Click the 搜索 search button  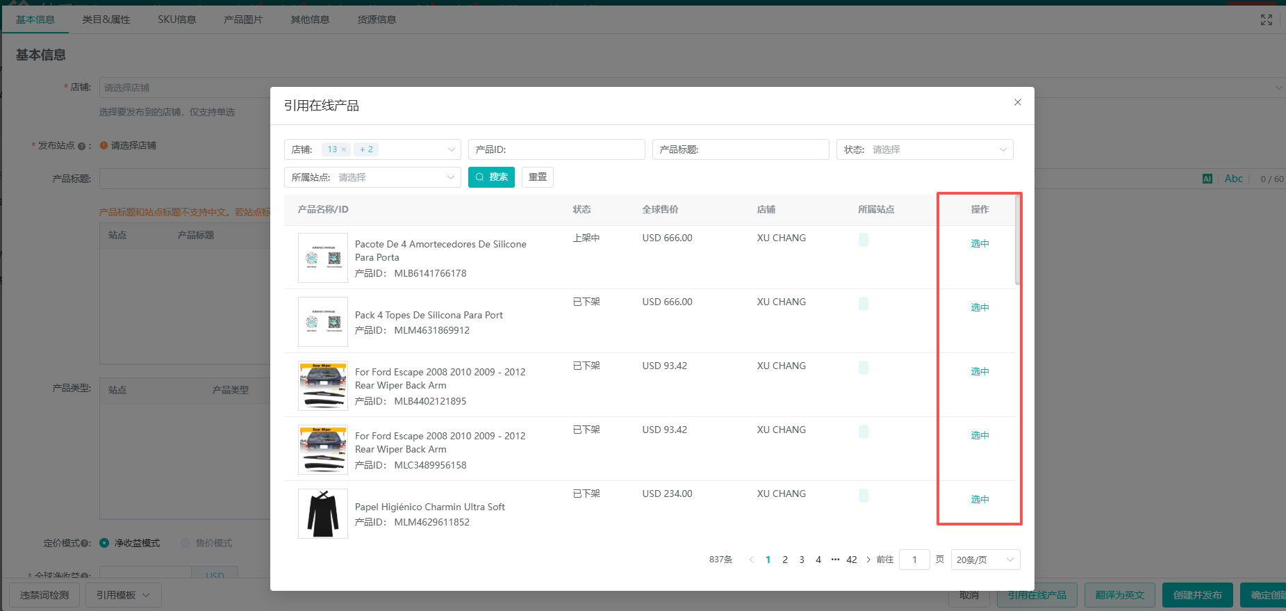[x=491, y=177]
